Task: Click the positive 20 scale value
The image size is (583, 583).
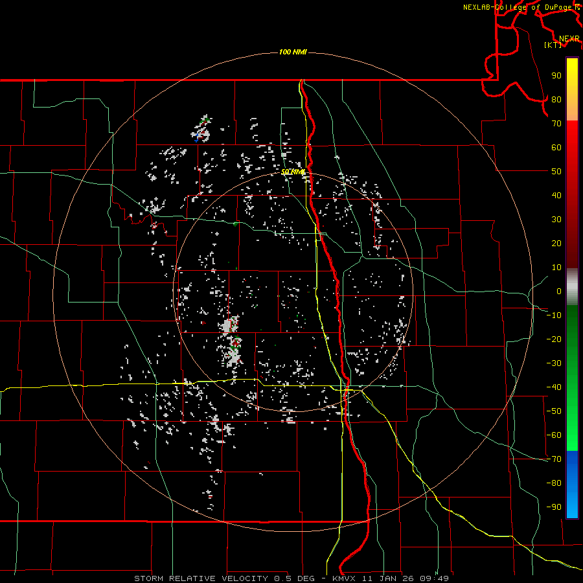Action: [556, 243]
